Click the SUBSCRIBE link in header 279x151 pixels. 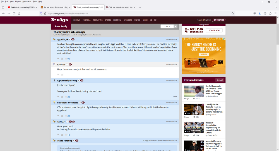click(219, 20)
